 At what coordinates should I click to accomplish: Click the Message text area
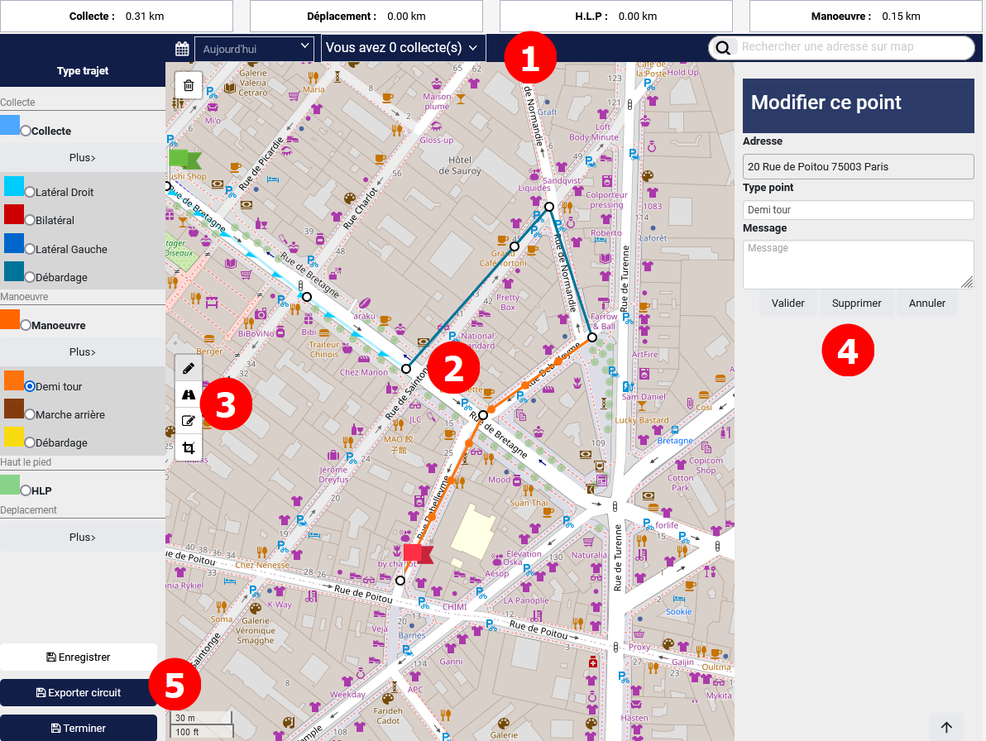pos(858,264)
